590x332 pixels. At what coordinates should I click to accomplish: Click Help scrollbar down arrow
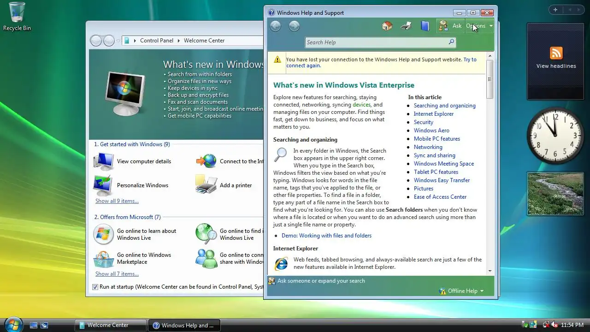(x=490, y=271)
